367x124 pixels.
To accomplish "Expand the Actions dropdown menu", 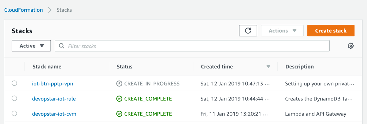I will [282, 31].
